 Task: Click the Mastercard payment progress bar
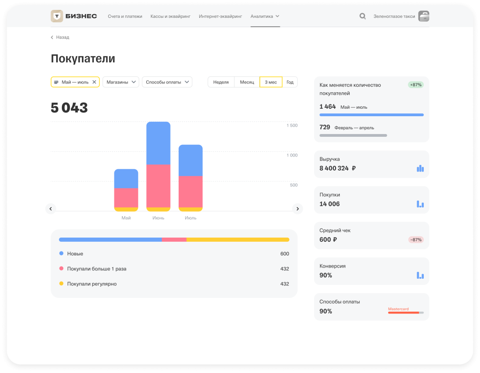tap(405, 313)
